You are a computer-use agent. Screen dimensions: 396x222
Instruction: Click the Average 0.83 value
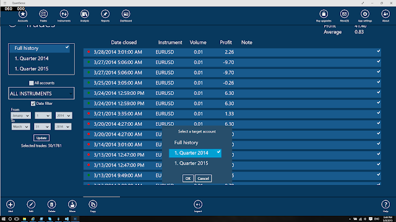click(359, 32)
